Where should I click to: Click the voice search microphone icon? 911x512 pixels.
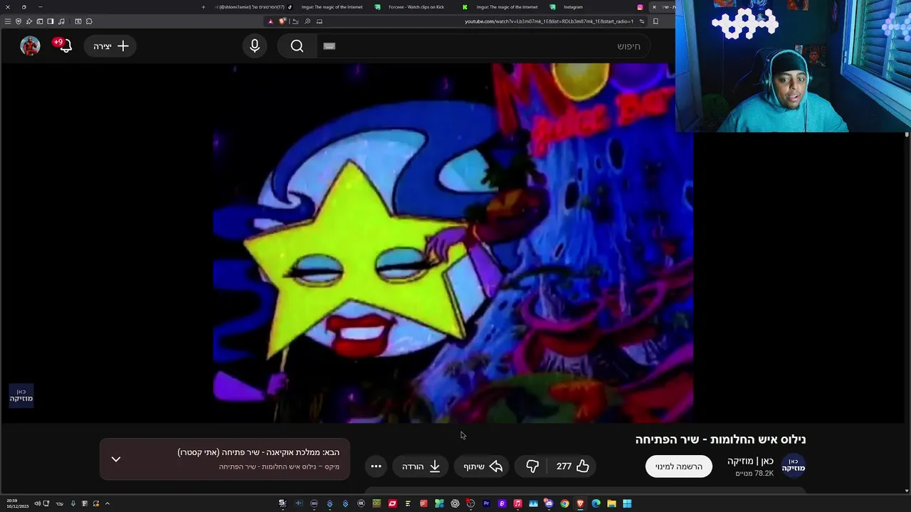coord(255,46)
